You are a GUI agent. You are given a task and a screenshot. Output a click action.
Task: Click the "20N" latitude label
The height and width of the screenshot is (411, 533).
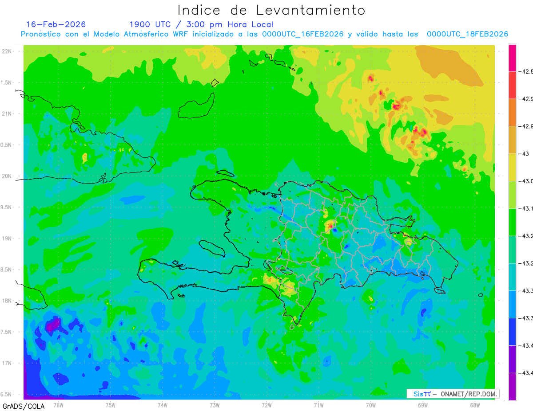tap(8, 176)
